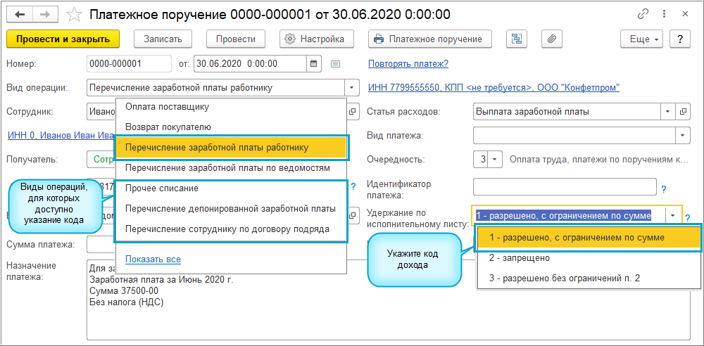Click 'Показать все' link in dropdown
The image size is (704, 346).
click(153, 259)
